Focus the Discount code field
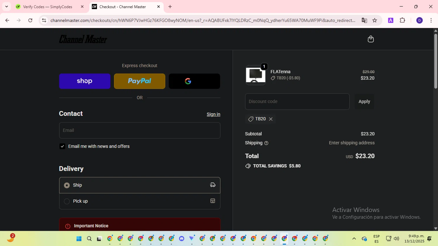 [297, 102]
